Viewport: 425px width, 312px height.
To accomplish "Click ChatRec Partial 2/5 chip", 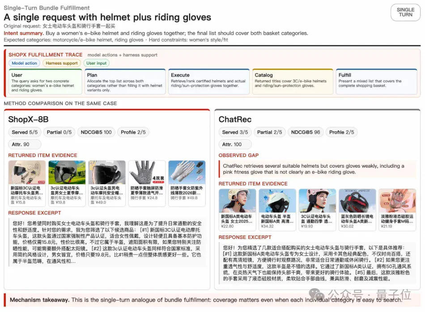I will (269, 132).
